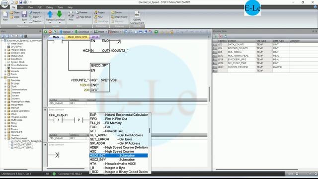Expand Program Block tree node
The width and height of the screenshot is (318, 179).
(5, 50)
